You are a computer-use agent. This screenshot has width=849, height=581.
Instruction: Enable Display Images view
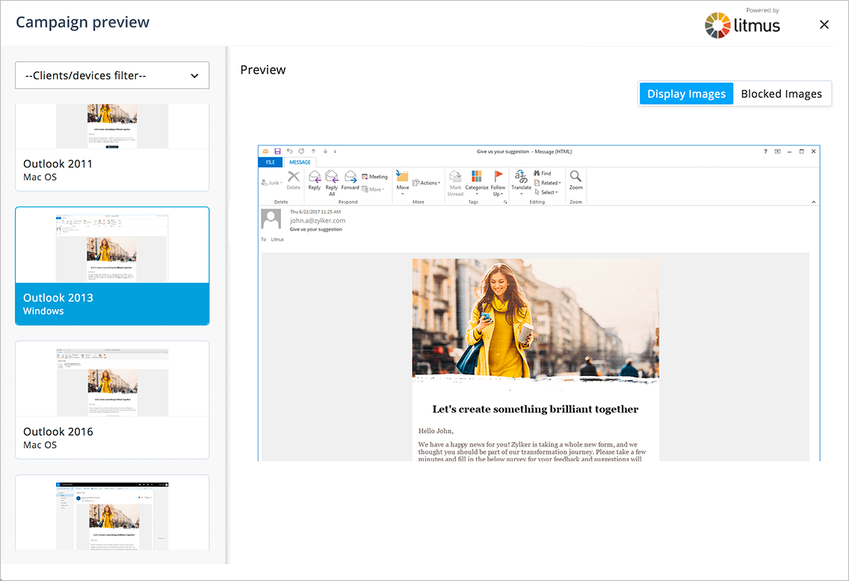[686, 93]
